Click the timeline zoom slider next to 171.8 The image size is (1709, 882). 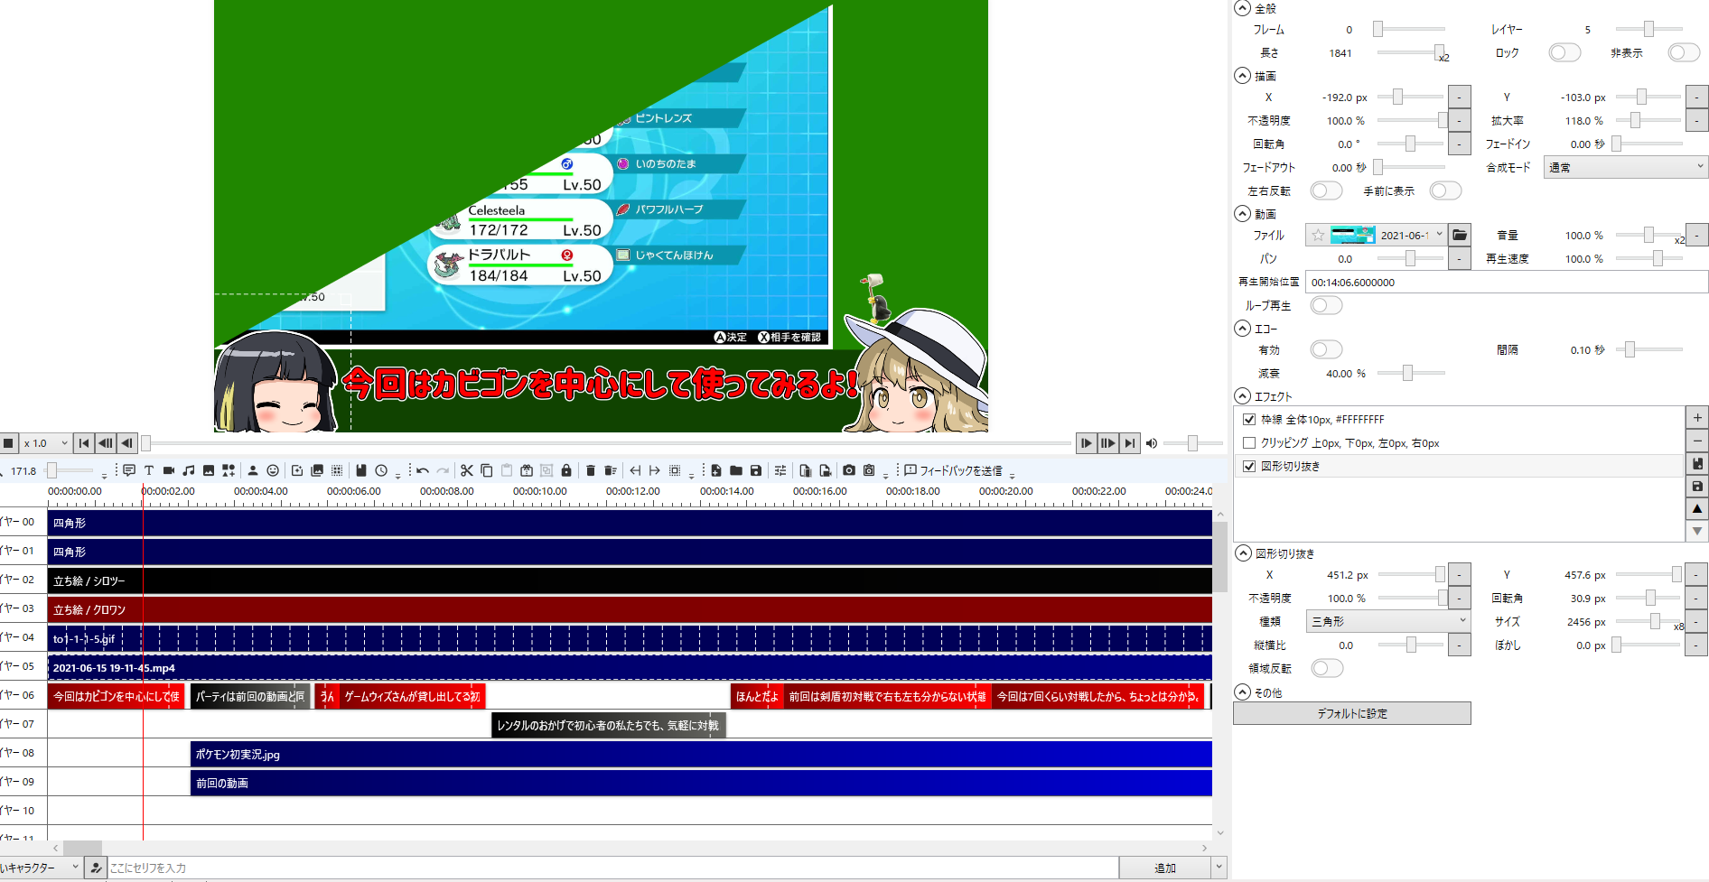(69, 470)
